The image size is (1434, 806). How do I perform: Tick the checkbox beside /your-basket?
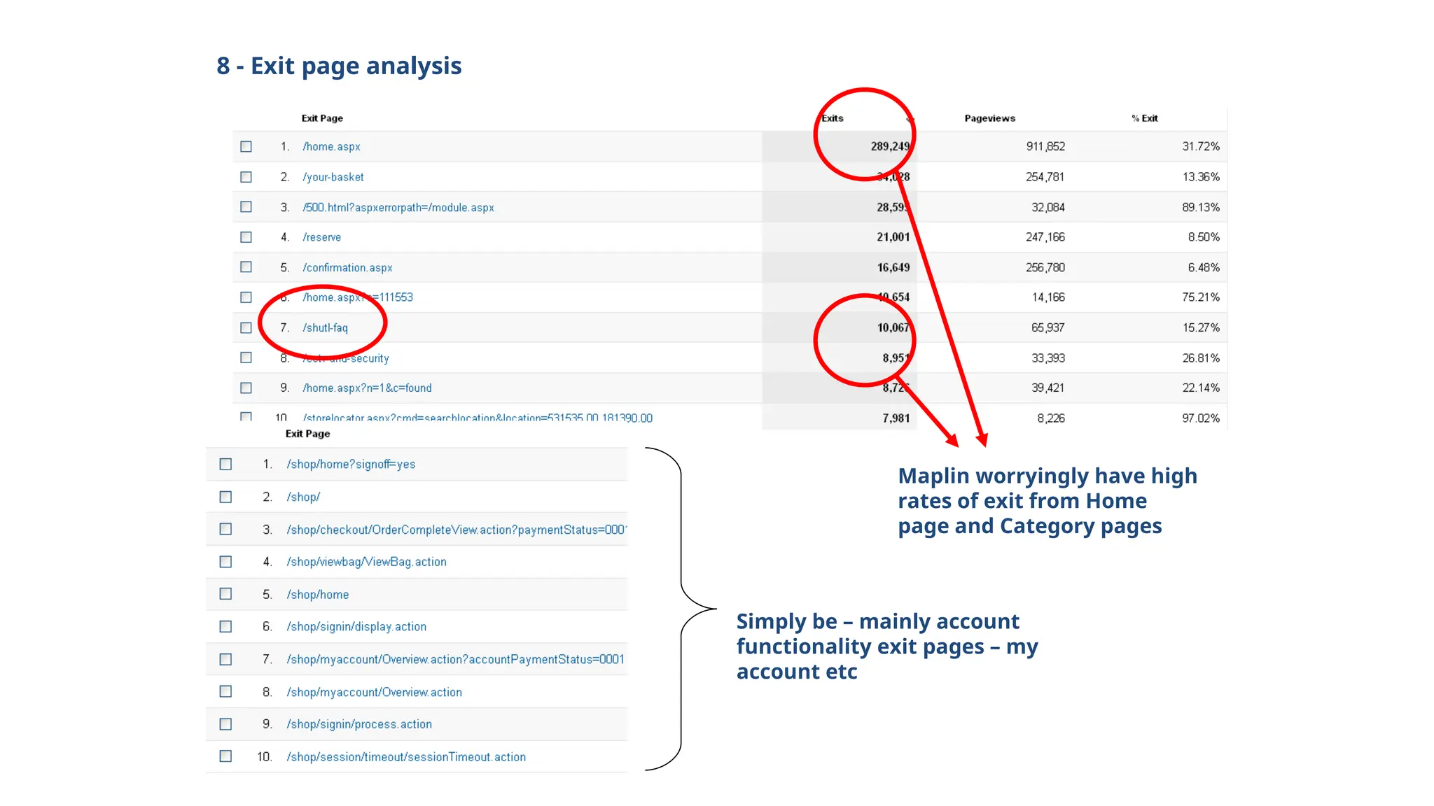[x=246, y=177]
